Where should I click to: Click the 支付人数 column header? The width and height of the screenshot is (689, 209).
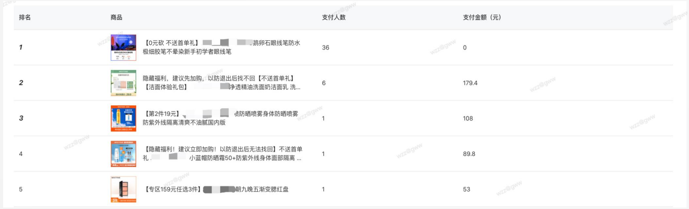click(x=334, y=17)
